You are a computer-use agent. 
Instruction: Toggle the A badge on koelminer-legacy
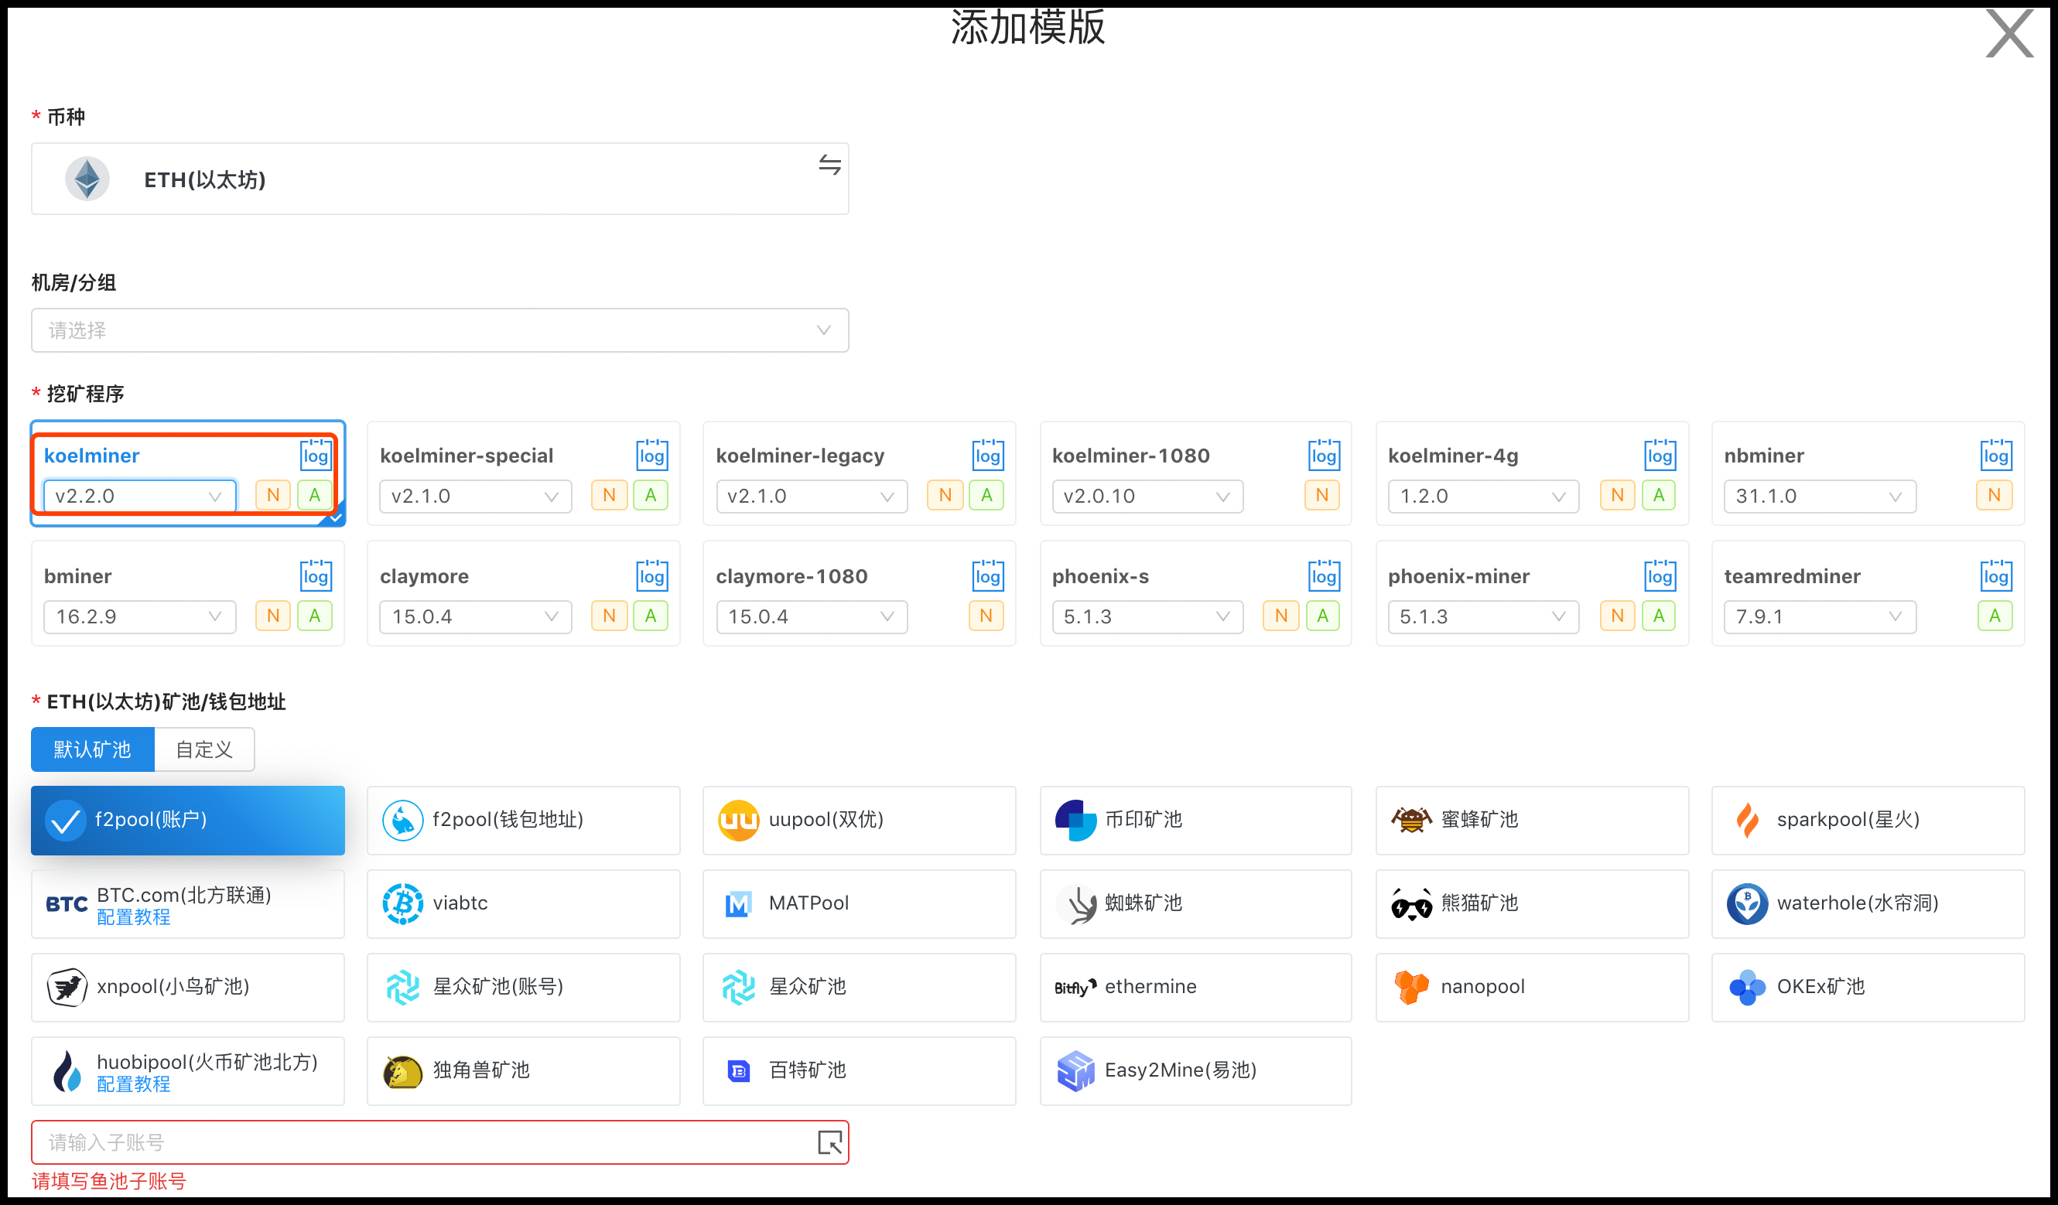coord(986,495)
